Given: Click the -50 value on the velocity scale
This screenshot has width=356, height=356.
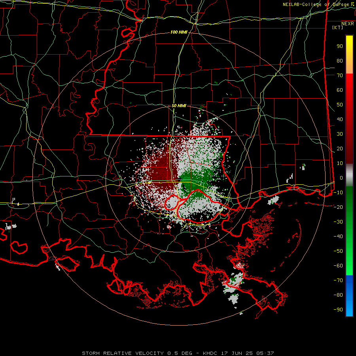Looking at the screenshot, I should (338, 251).
